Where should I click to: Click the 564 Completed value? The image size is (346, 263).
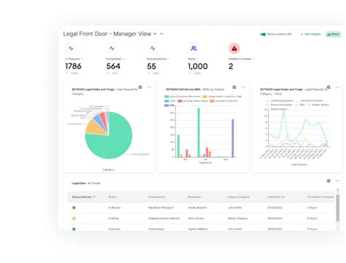tap(113, 66)
